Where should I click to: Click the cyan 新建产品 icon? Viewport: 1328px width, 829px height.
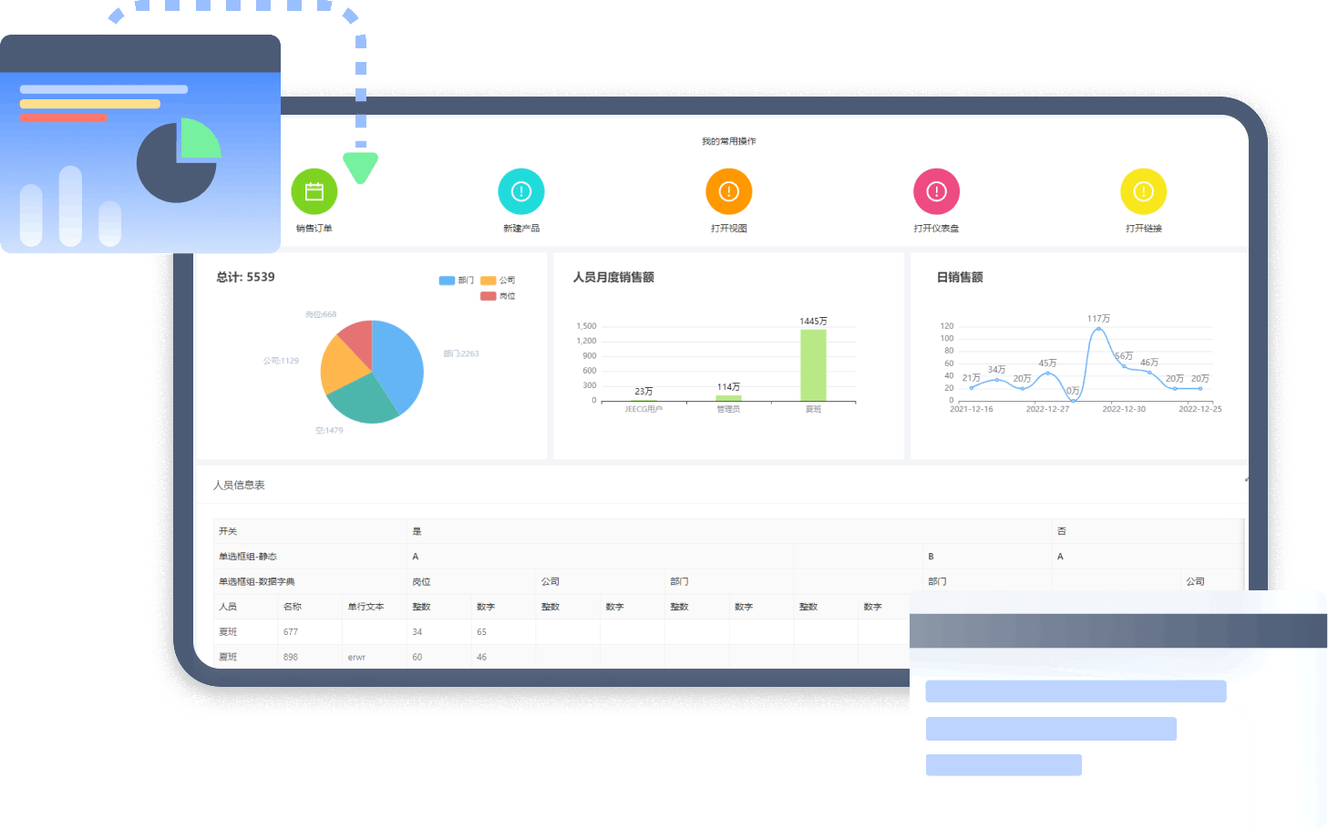point(520,191)
